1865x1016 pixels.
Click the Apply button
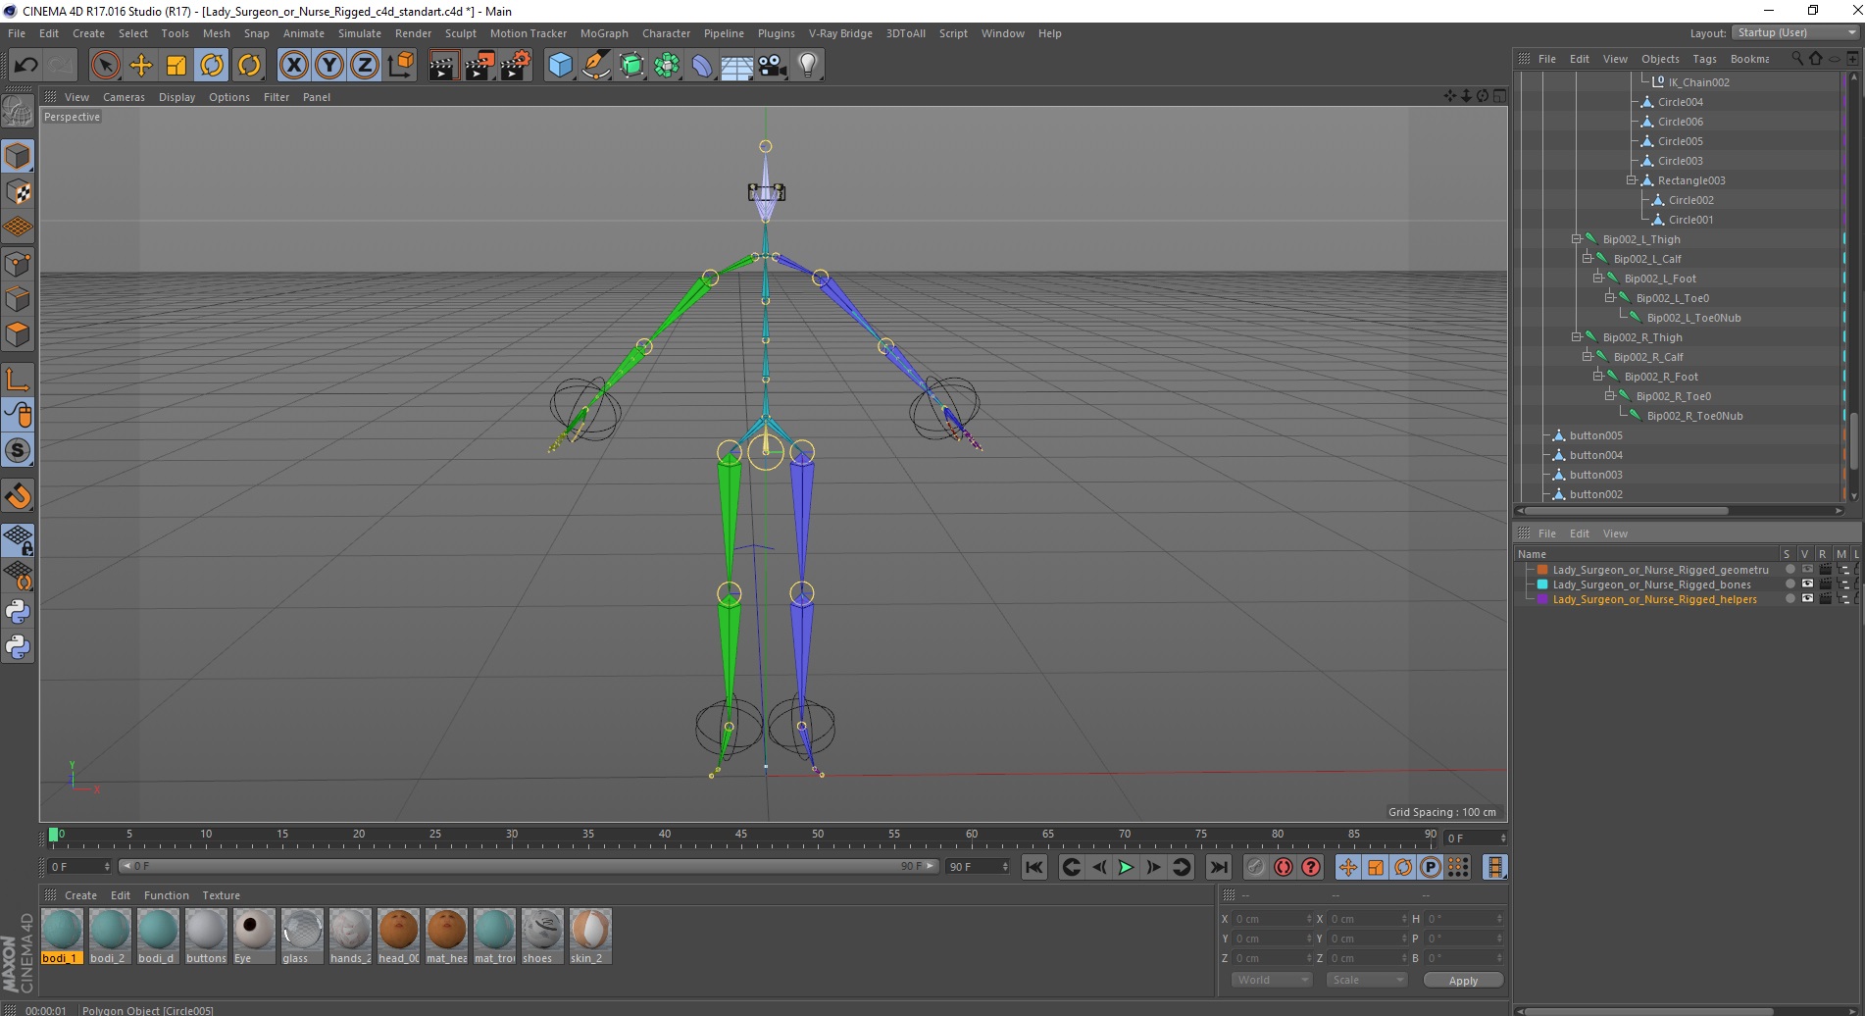point(1463,981)
